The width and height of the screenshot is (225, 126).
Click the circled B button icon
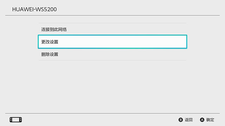click(180, 120)
